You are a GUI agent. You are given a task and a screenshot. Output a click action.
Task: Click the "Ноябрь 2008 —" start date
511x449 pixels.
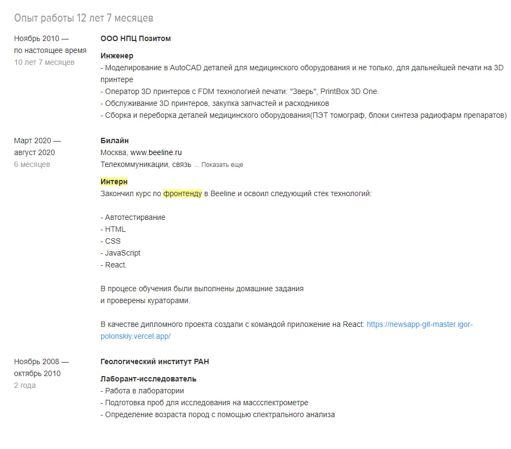[42, 361]
